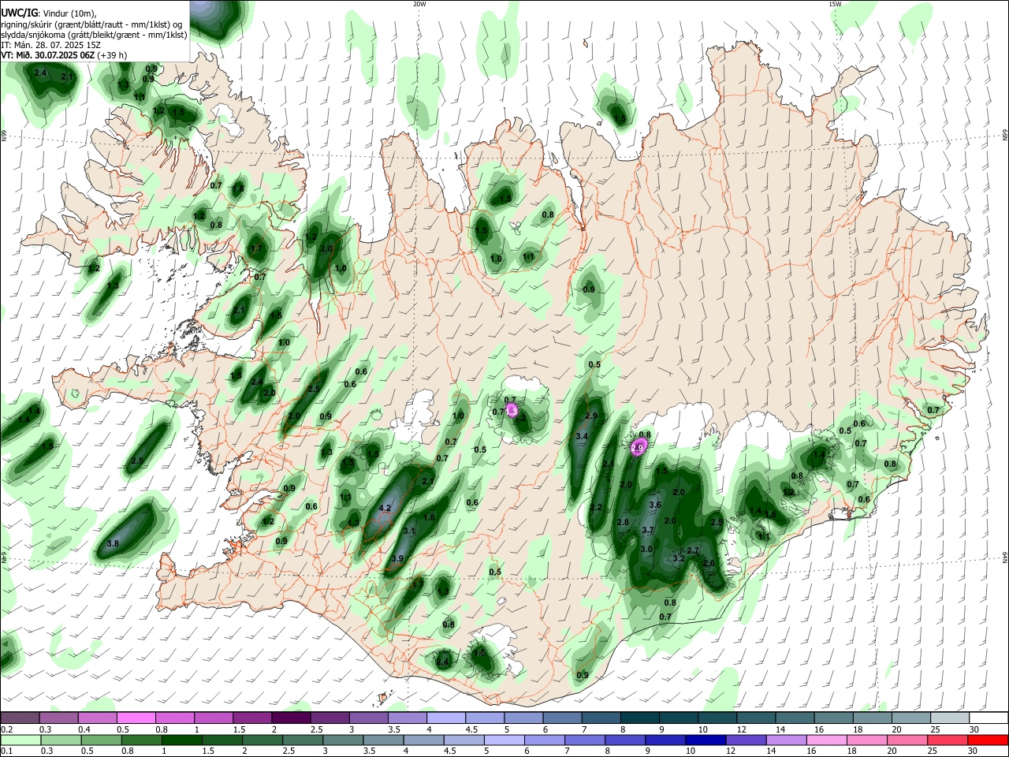Click the pink-highlighted 2.9 snow marker

point(638,448)
